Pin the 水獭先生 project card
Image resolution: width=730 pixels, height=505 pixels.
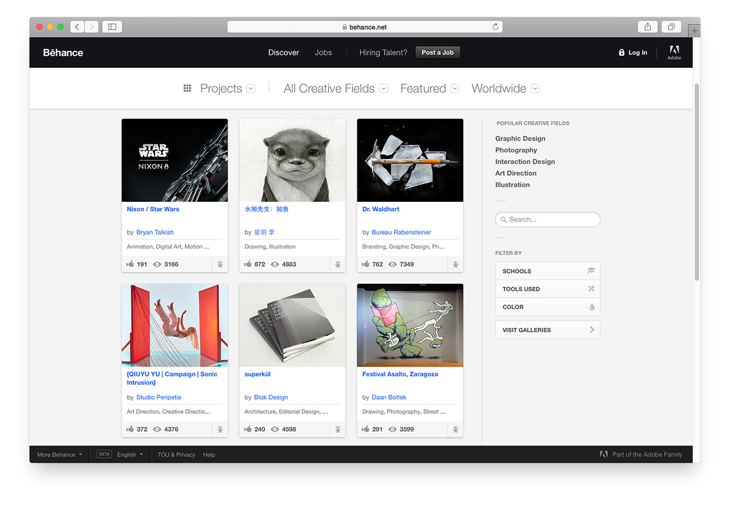pos(338,264)
